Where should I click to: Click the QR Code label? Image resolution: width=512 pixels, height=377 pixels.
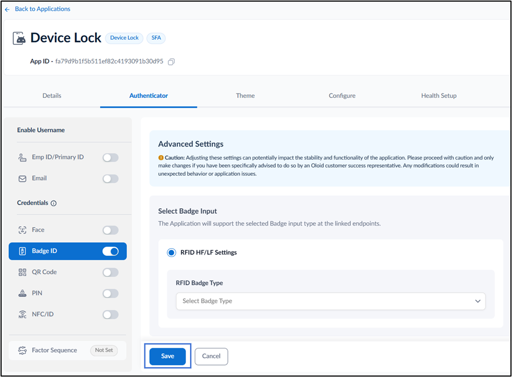[44, 272]
